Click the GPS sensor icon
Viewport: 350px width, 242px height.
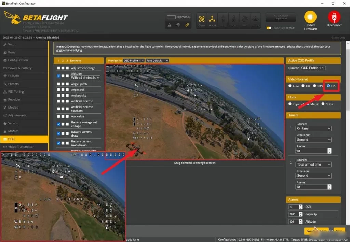click(x=245, y=19)
